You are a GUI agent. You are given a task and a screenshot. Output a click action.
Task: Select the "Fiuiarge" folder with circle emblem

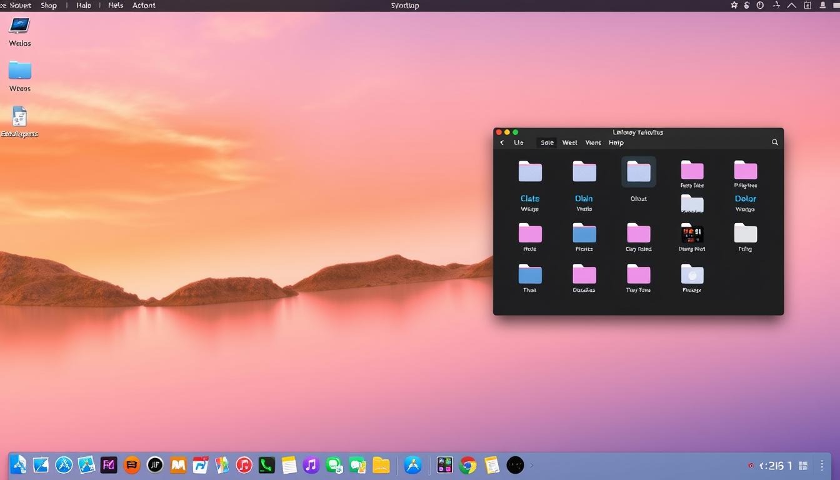point(692,274)
